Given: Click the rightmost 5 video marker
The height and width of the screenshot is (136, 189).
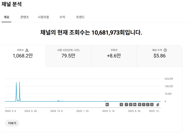Looking at the screenshot, I should pyautogui.click(x=152, y=105).
